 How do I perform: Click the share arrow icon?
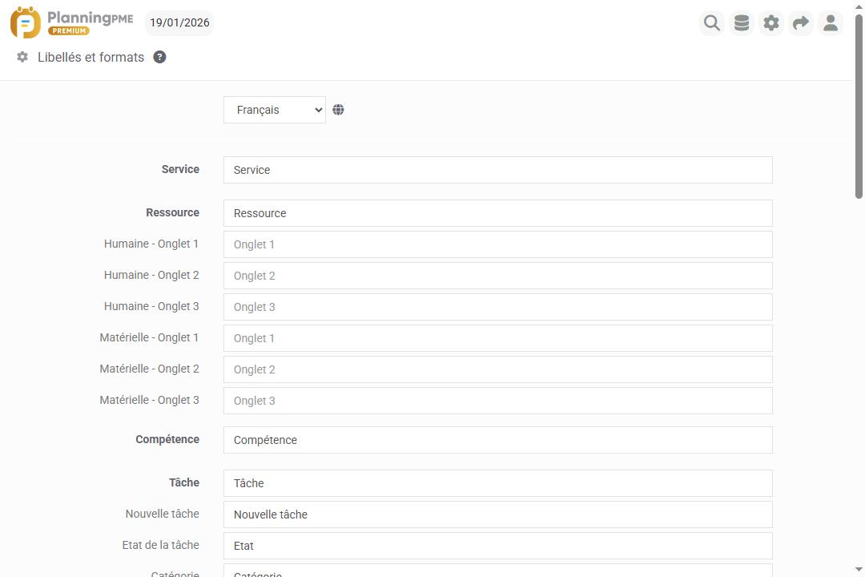(x=800, y=23)
